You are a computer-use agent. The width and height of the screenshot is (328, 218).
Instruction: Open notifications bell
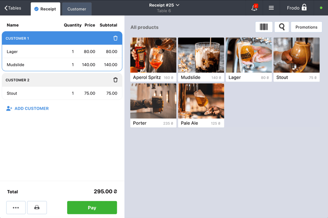254,8
